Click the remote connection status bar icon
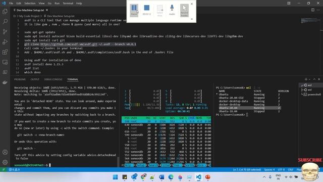 [4, 170]
